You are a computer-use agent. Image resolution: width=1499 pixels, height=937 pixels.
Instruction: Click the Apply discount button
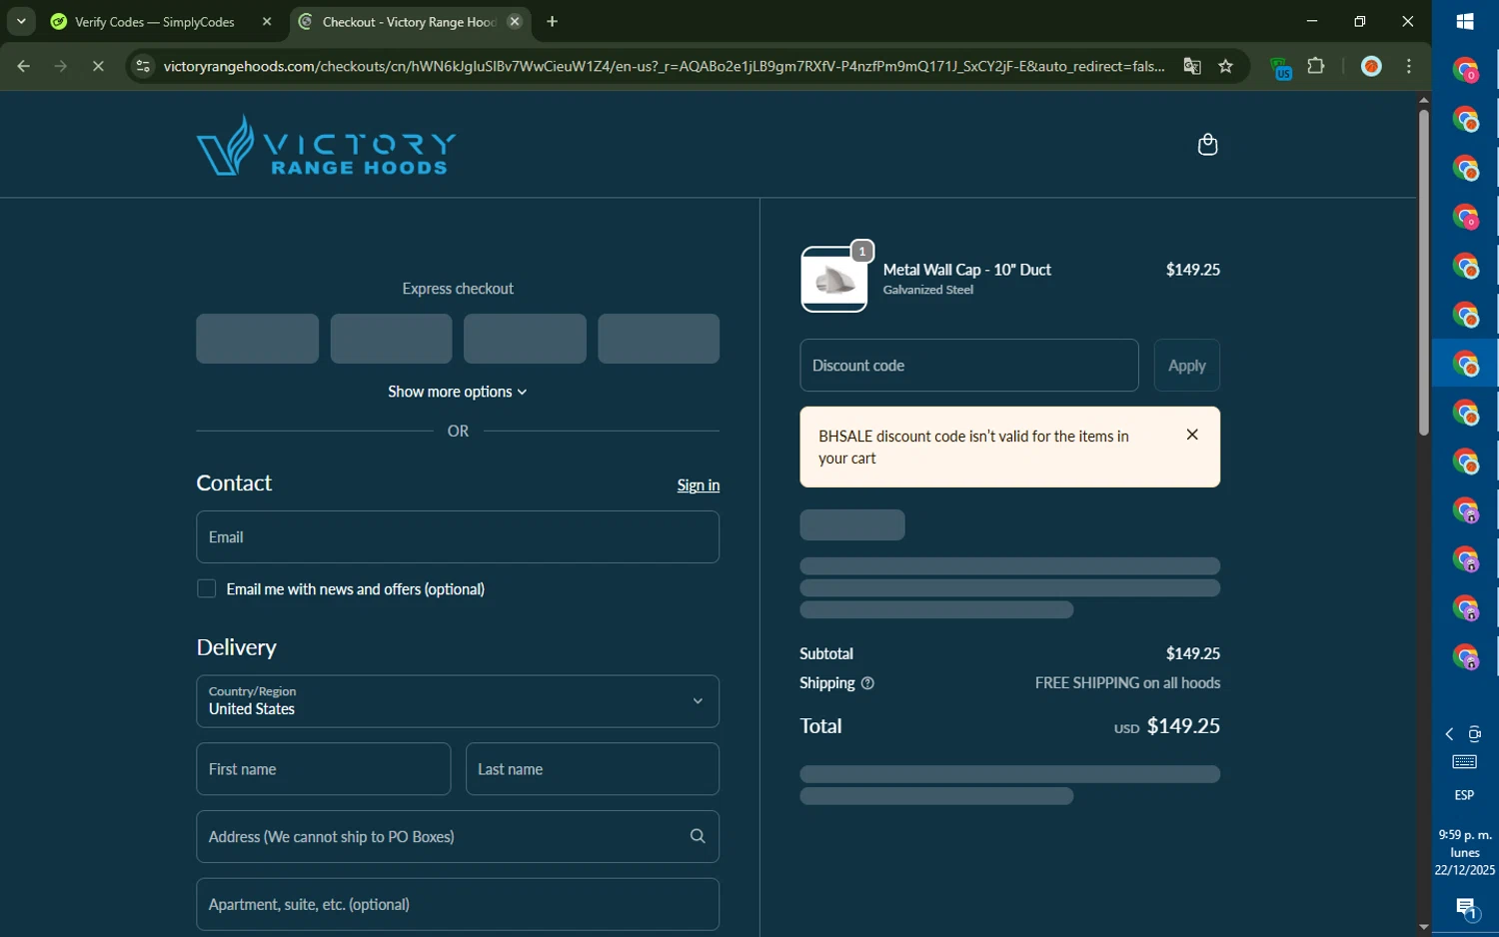(1186, 366)
